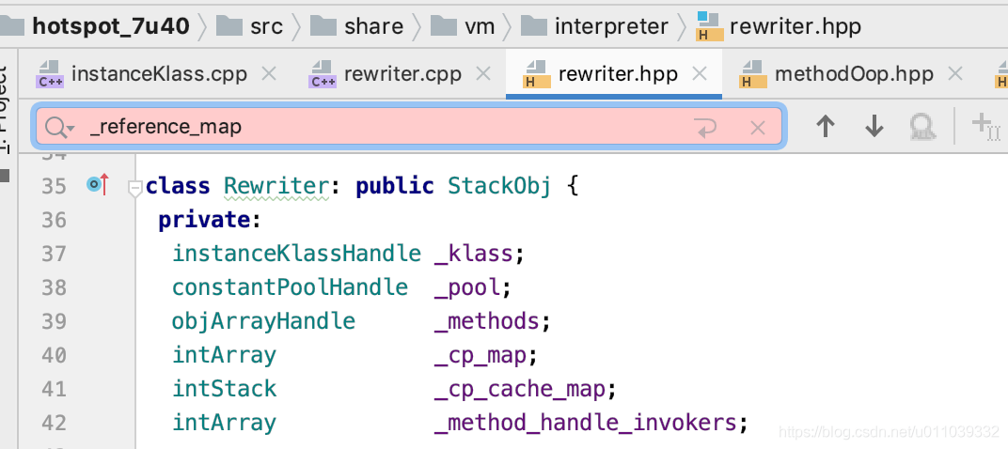Viewport: 1008px width, 449px height.
Task: Click the constantPoolHandle type
Action: click(x=290, y=287)
